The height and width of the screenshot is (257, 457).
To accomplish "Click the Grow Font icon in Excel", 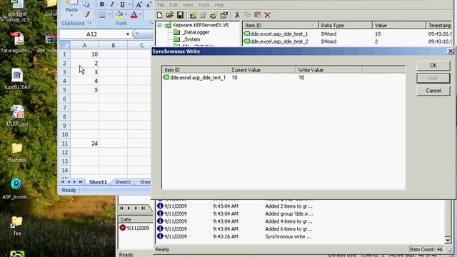I will 139,5.
